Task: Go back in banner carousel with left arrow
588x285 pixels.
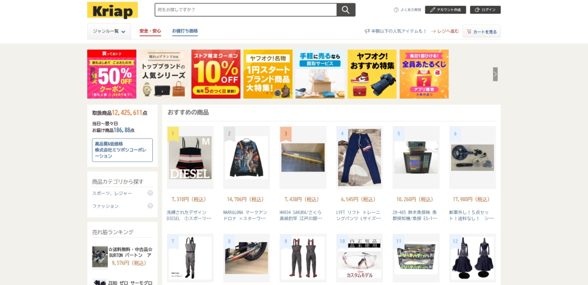Action: (92, 74)
